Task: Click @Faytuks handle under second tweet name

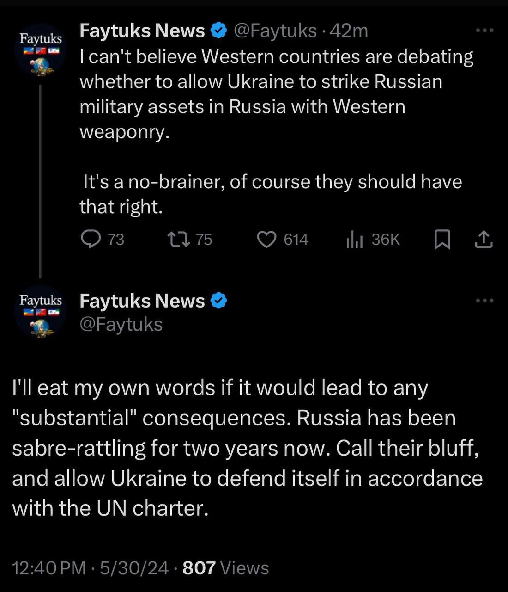Action: click(x=121, y=324)
